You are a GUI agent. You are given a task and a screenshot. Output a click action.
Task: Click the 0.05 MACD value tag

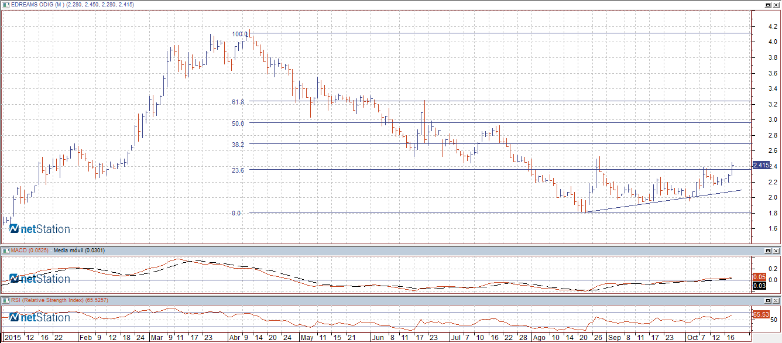tap(759, 277)
